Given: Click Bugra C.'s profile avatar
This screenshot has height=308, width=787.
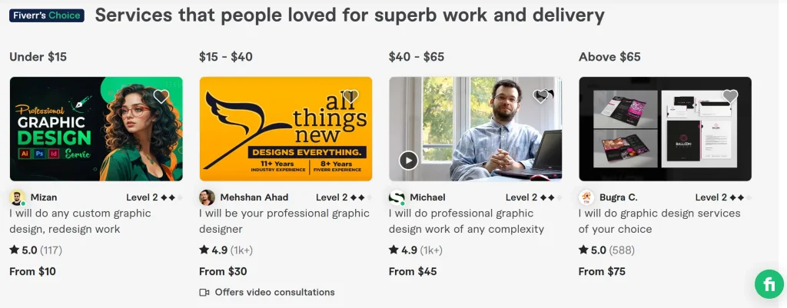Looking at the screenshot, I should 586,197.
